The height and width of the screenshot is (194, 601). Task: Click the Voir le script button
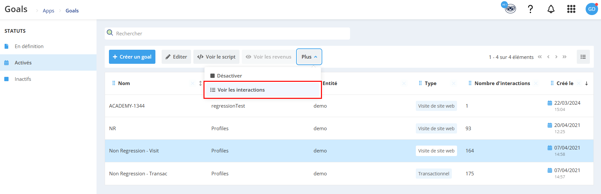pyautogui.click(x=216, y=57)
